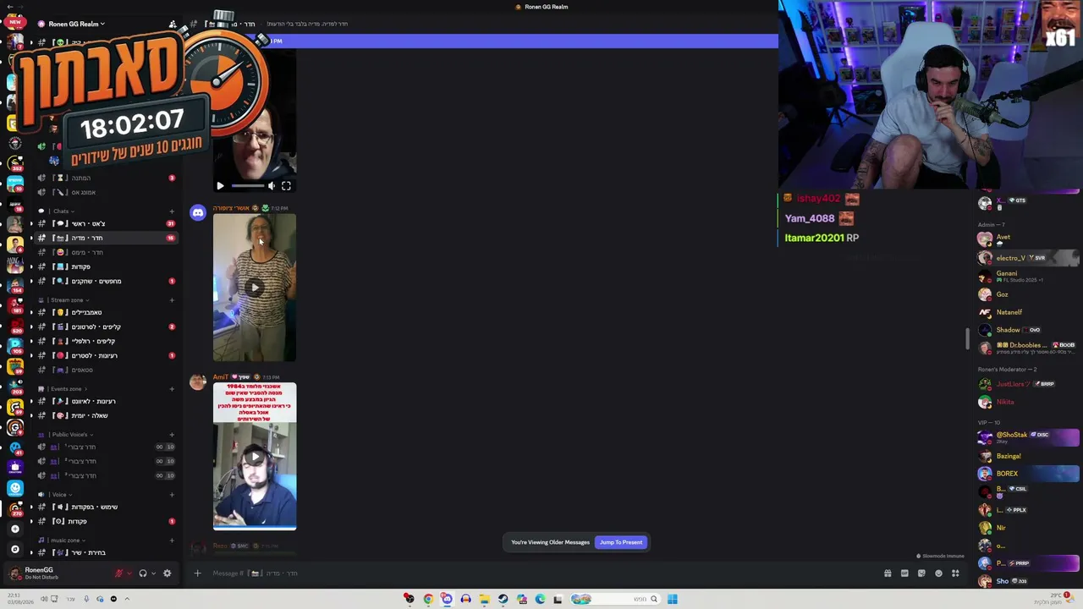
Task: Open the attachment plus button
Action: 197,573
